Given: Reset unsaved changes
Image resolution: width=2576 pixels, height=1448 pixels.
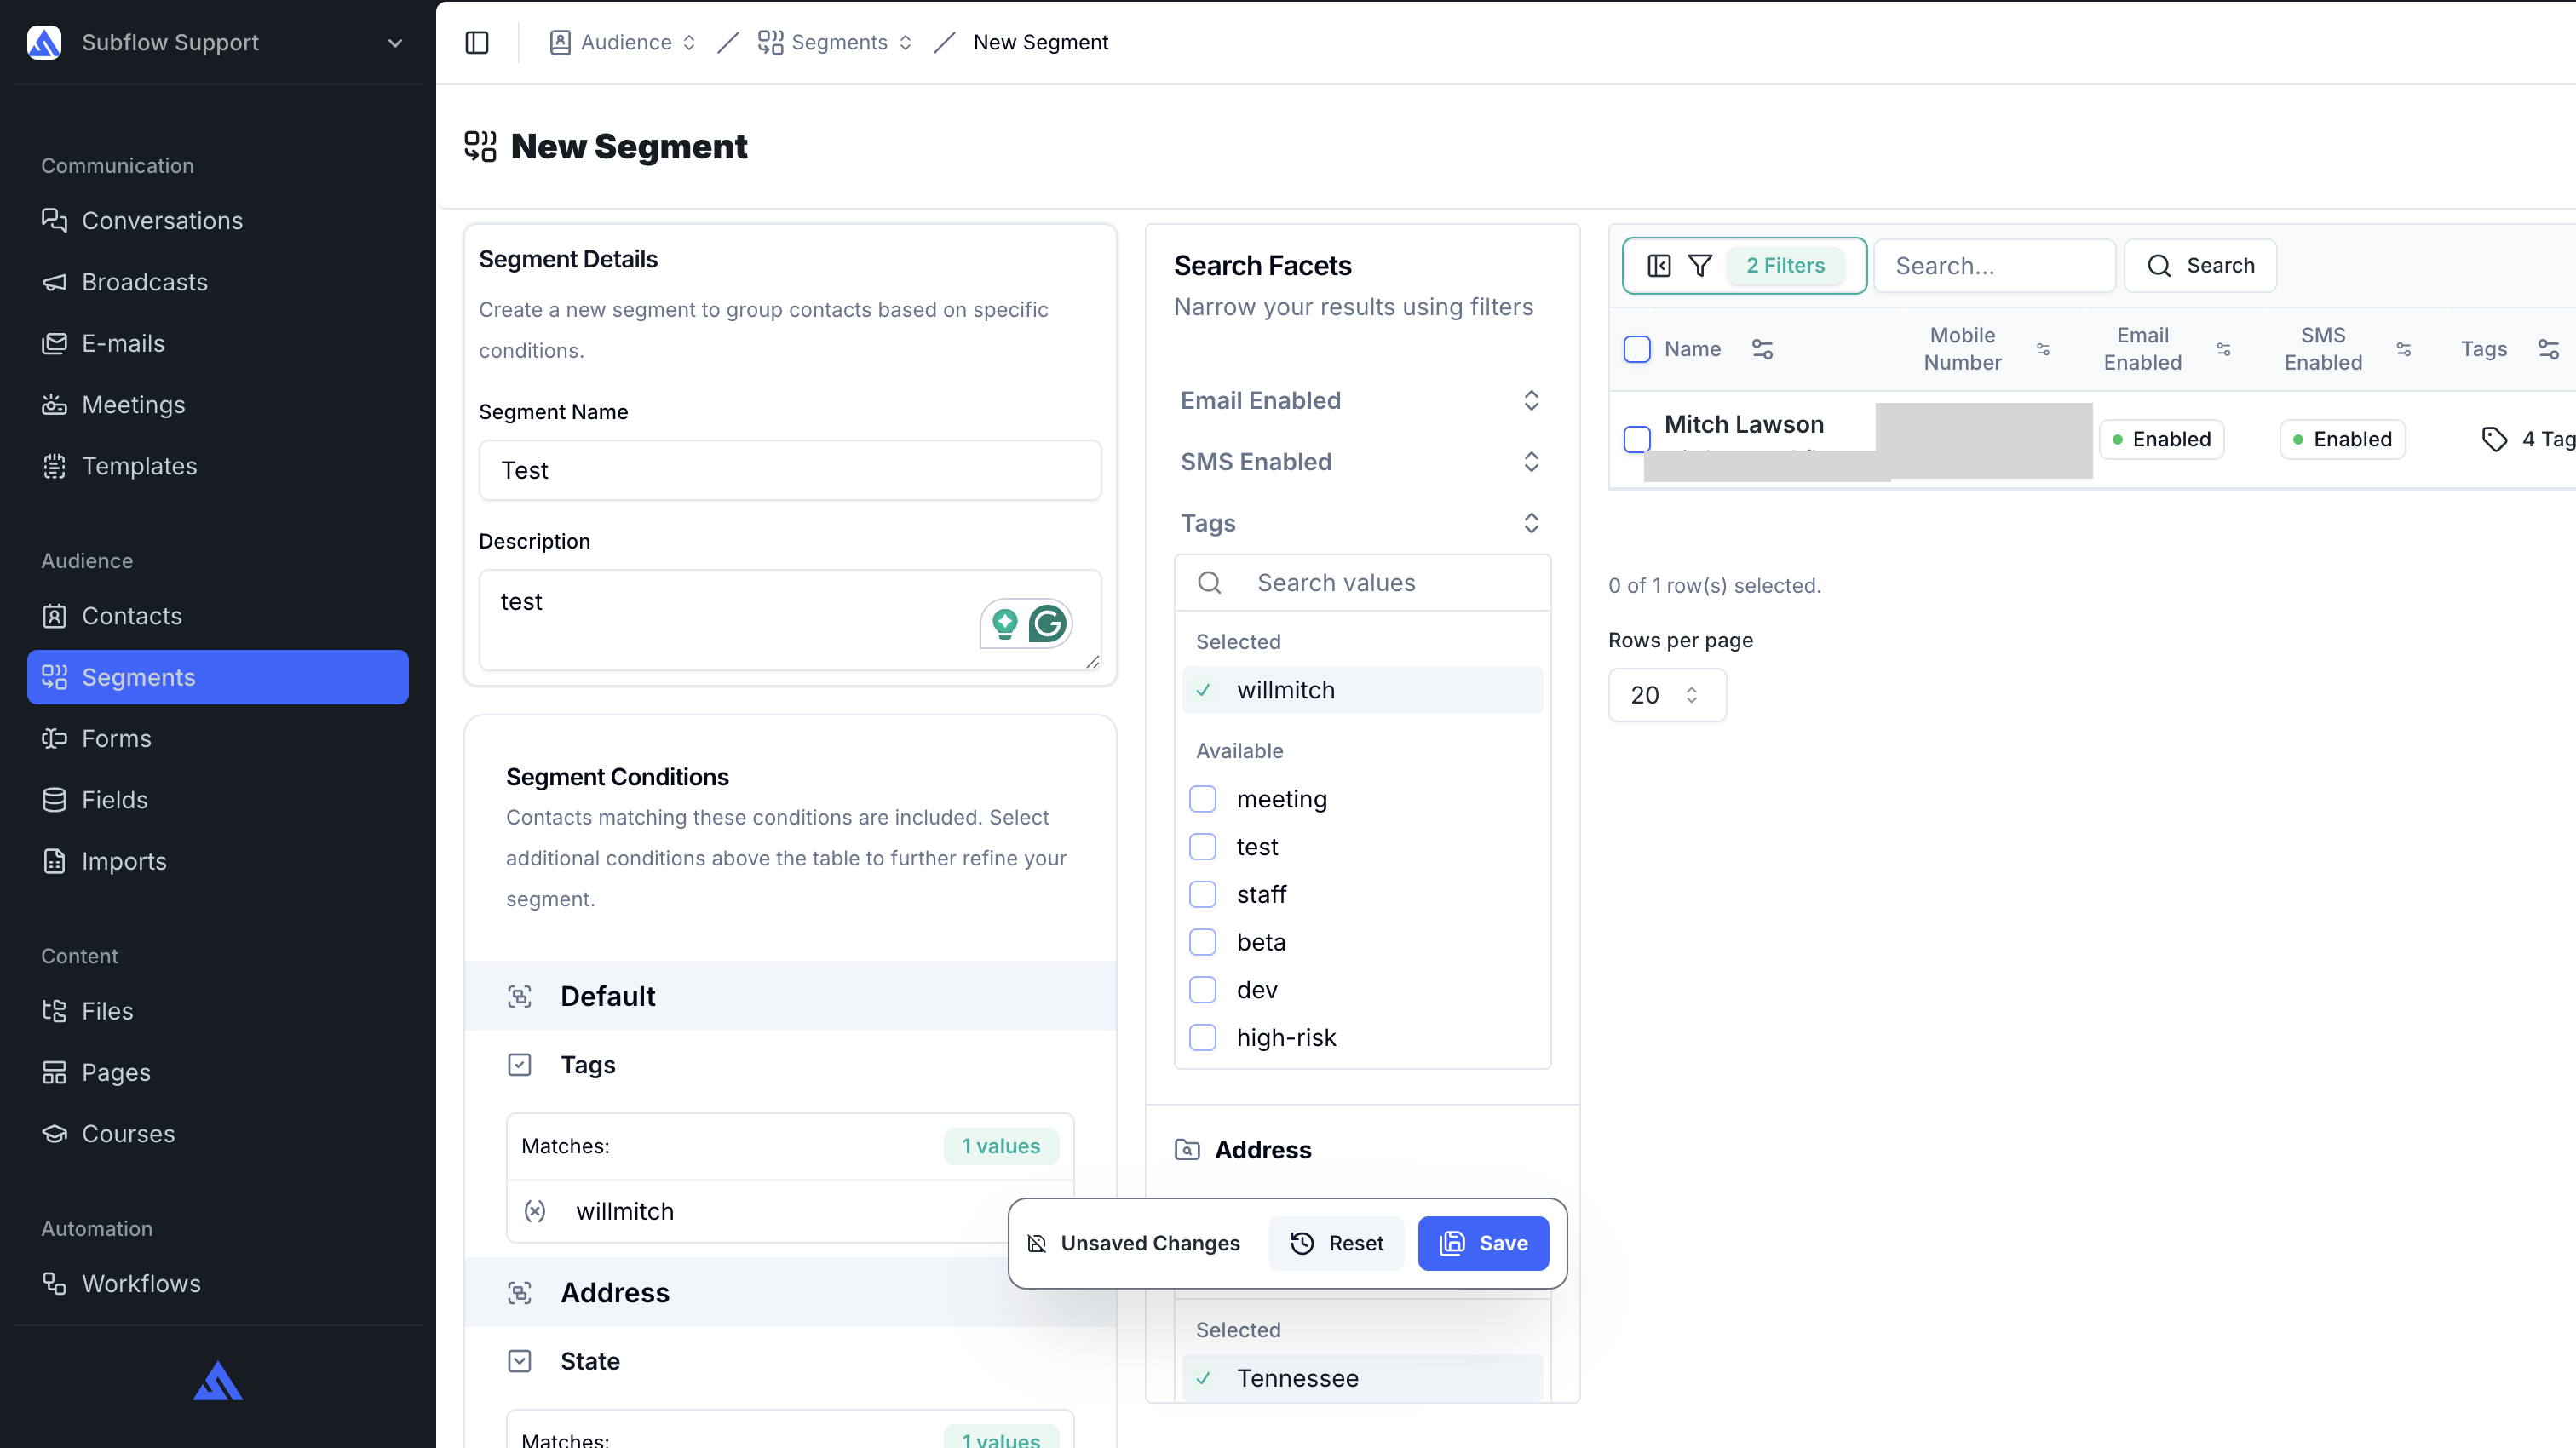Looking at the screenshot, I should [1336, 1243].
